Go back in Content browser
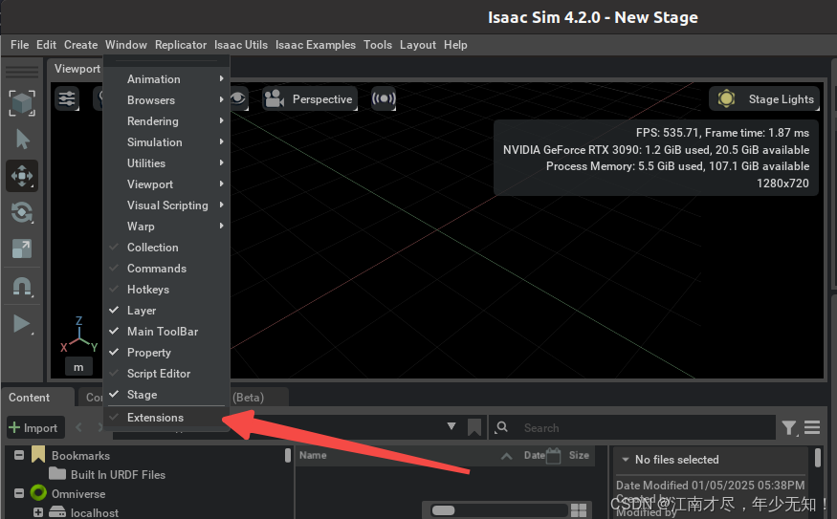This screenshot has height=519, width=837. coord(79,428)
